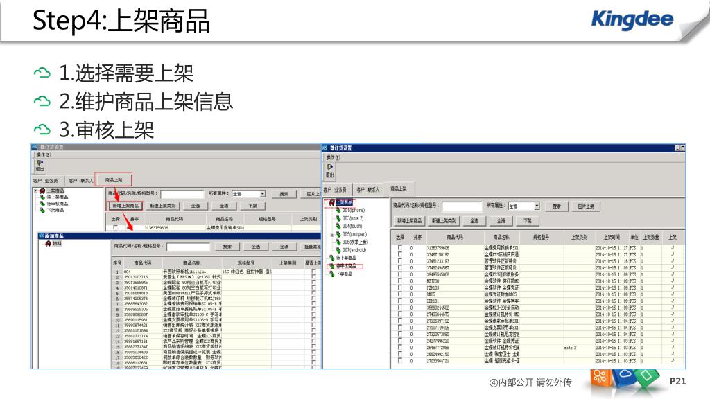Switch to 客户-联系人 tab in dimmed 微订货设置 window
Viewport: 710px width, 399px height.
(80, 181)
